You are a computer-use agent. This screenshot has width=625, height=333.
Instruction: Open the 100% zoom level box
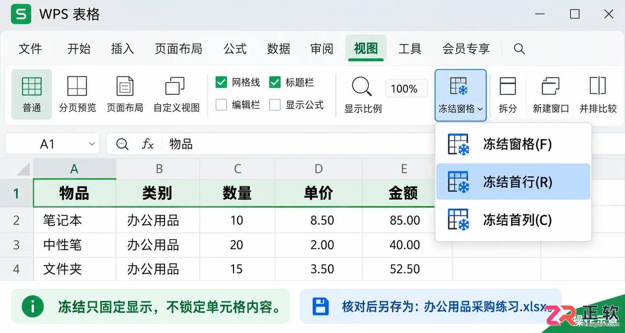click(x=406, y=89)
